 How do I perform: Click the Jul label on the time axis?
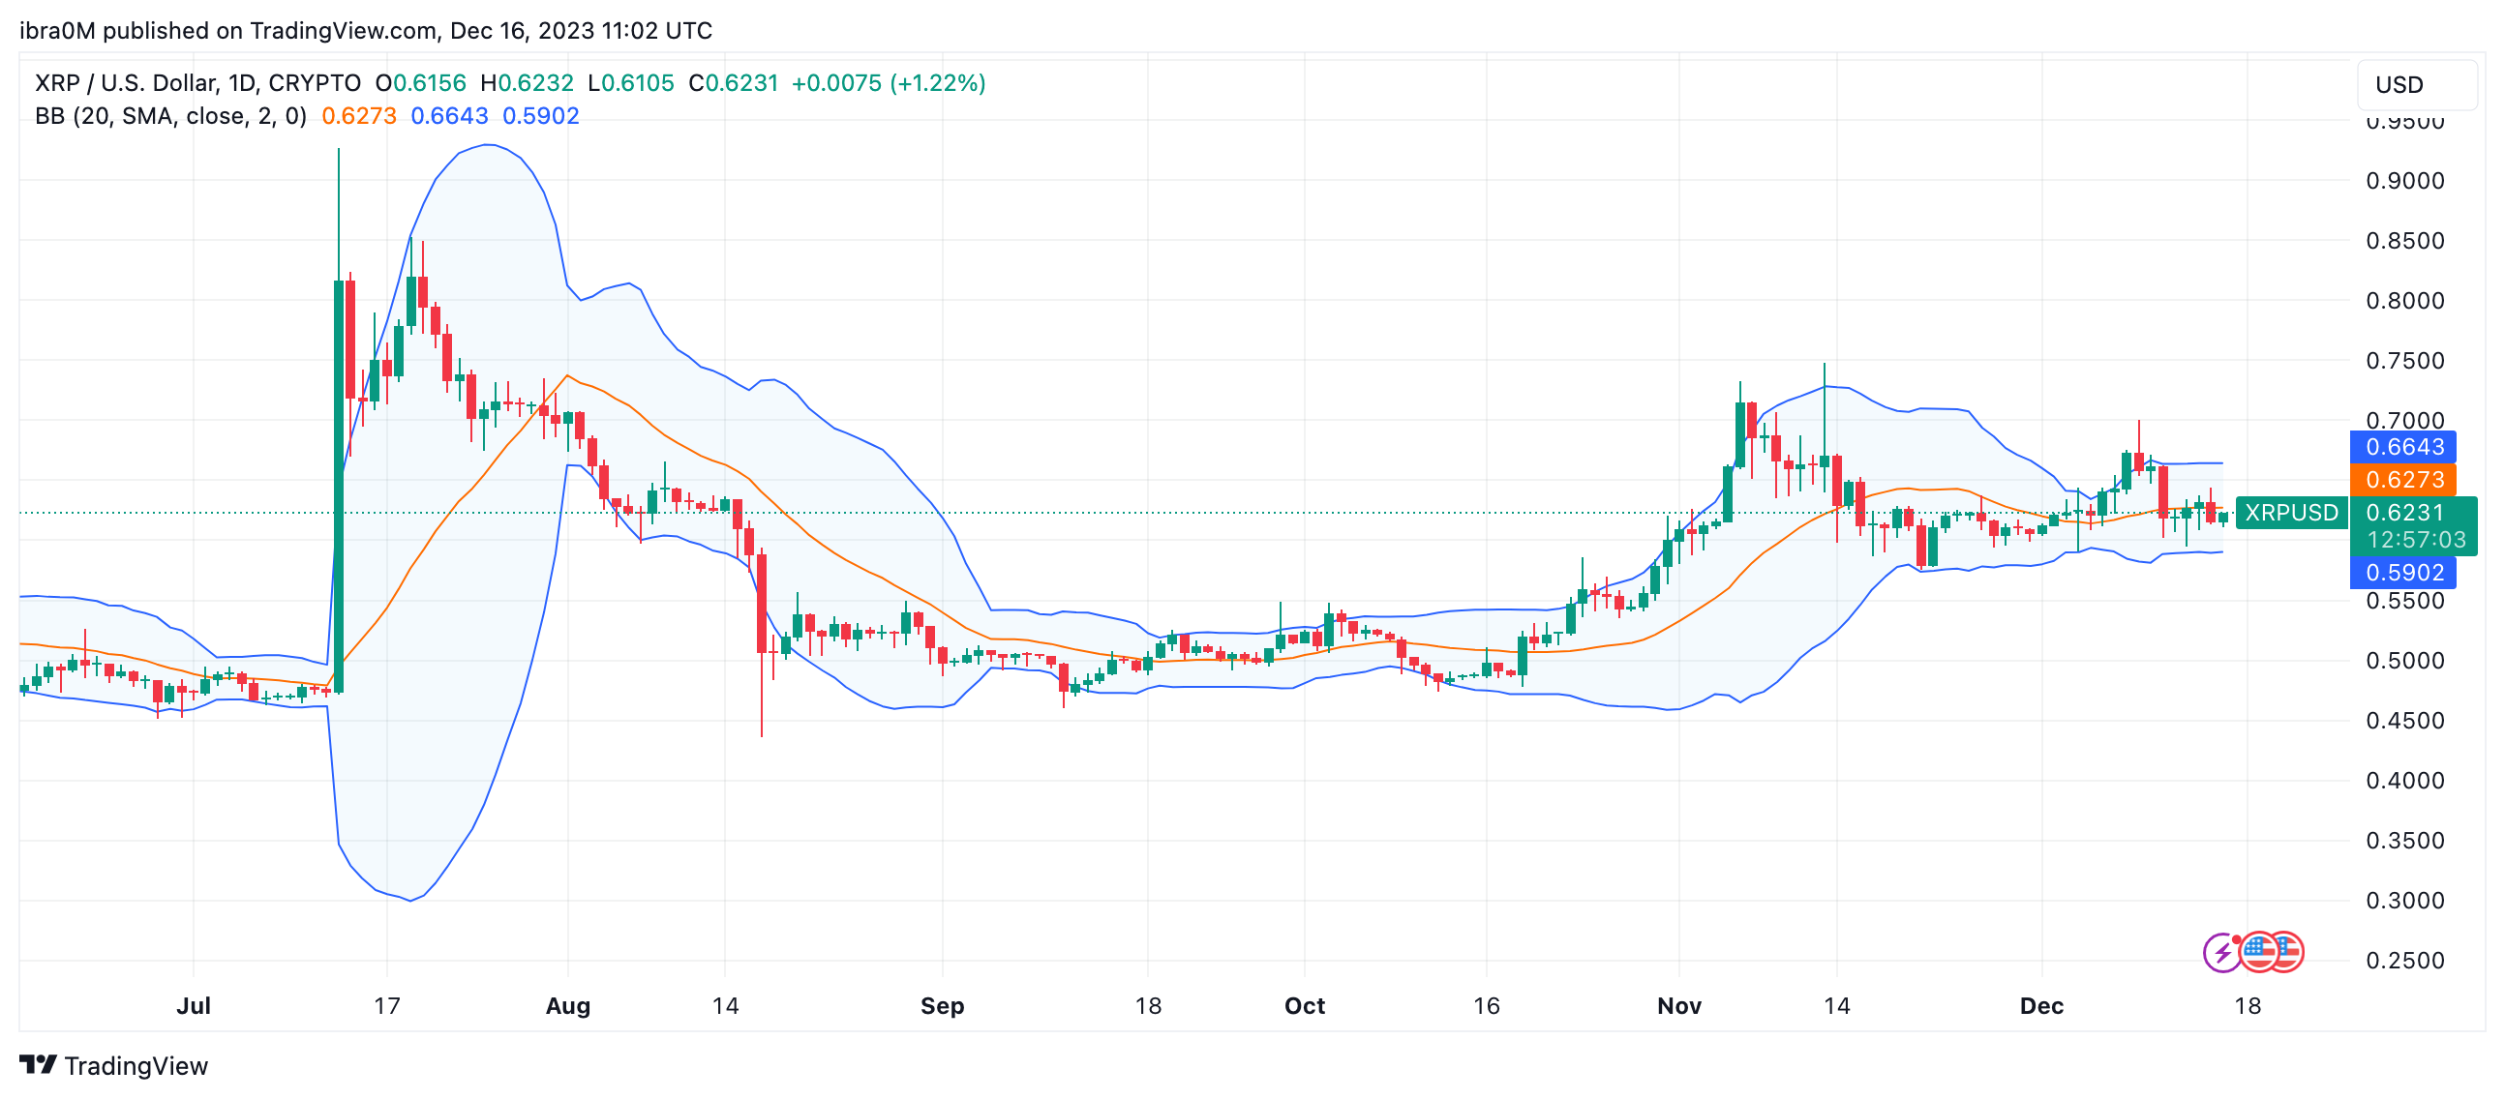coord(194,1007)
